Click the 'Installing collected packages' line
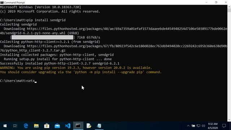 point(57,55)
